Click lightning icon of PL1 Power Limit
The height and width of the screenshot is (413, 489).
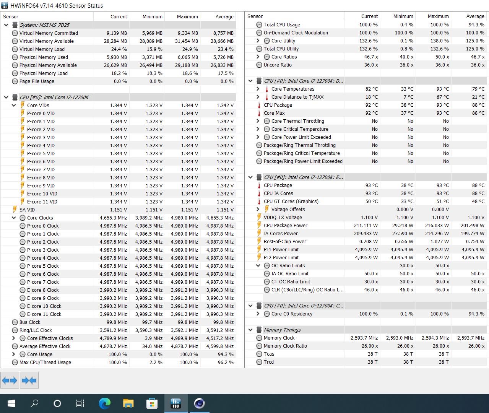(x=259, y=249)
